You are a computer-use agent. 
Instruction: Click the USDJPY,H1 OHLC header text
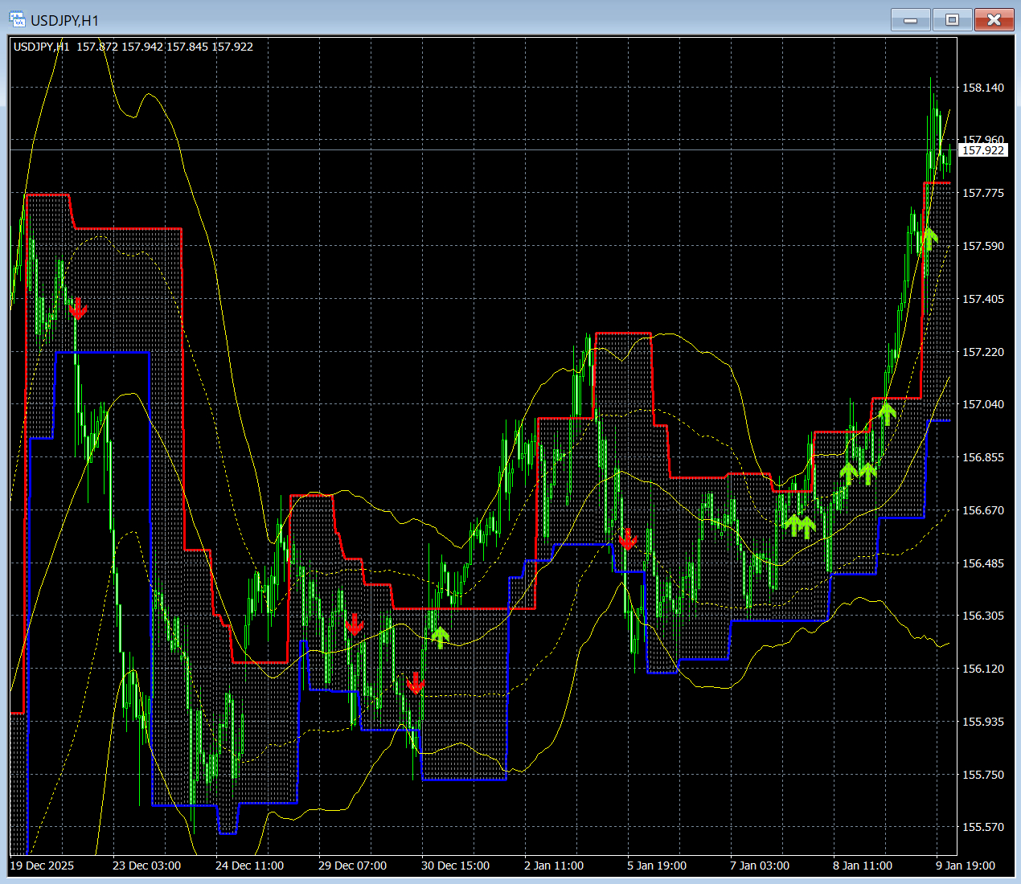click(x=133, y=47)
